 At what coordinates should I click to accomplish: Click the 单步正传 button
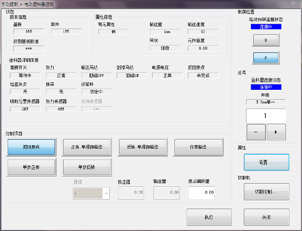pos(31,168)
